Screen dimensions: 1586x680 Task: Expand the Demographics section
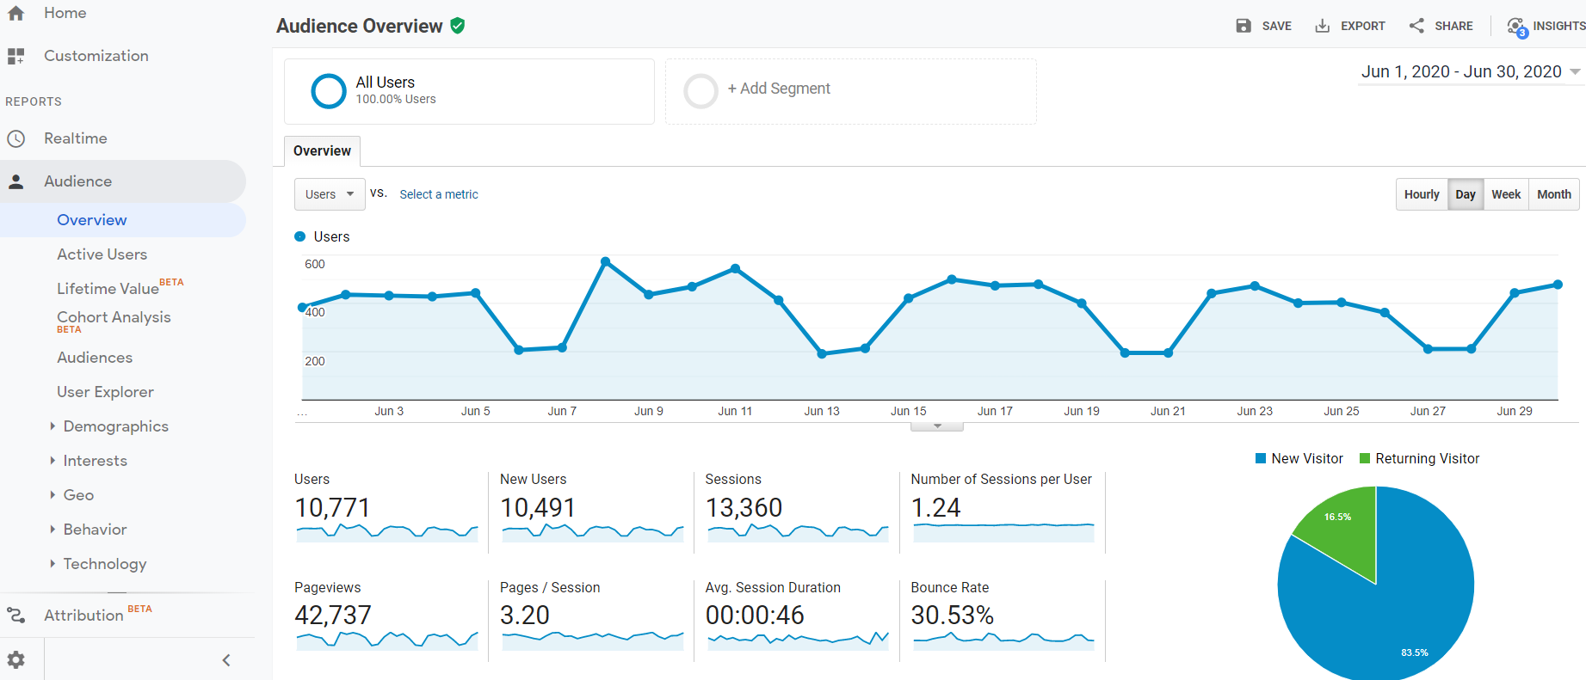pyautogui.click(x=115, y=426)
